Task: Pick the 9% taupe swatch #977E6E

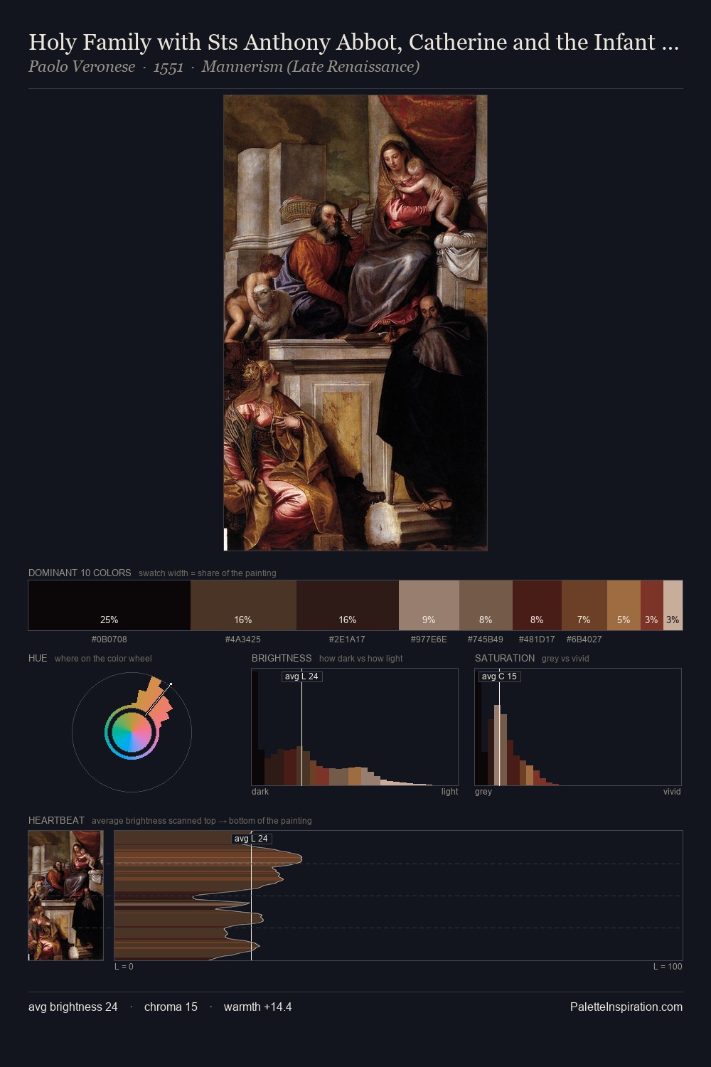Action: point(429,605)
